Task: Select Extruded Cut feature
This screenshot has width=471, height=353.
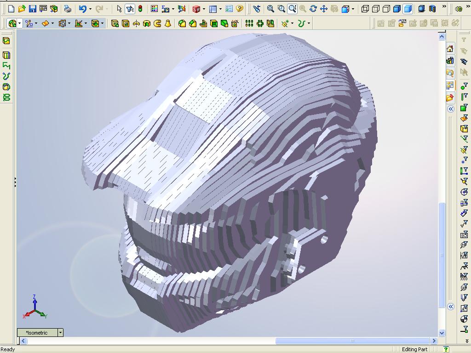Action: [126, 23]
